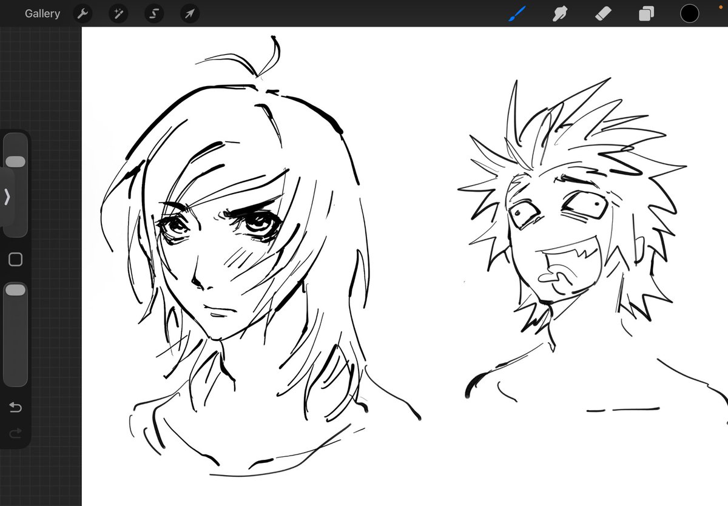Image resolution: width=728 pixels, height=506 pixels.
Task: Undo the last stroke
Action: click(x=16, y=407)
